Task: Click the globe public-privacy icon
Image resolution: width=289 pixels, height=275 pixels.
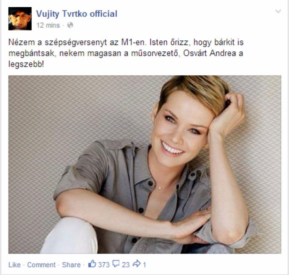Action: click(70, 25)
